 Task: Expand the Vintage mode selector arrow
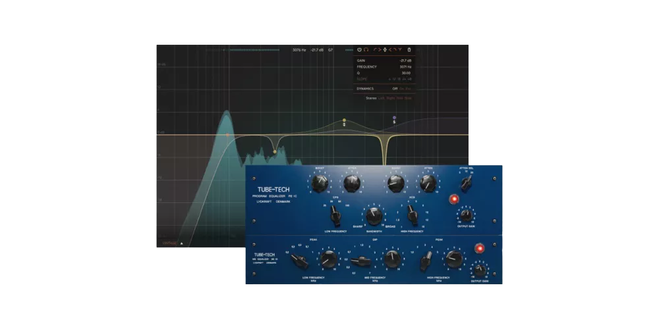point(182,243)
